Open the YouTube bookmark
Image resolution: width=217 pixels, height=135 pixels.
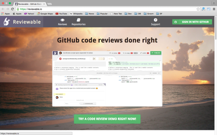click(61, 14)
